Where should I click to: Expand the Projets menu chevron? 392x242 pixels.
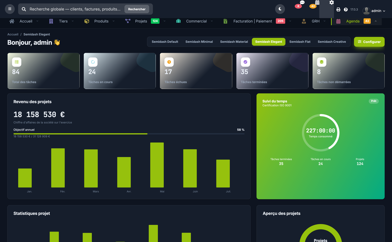[164, 21]
